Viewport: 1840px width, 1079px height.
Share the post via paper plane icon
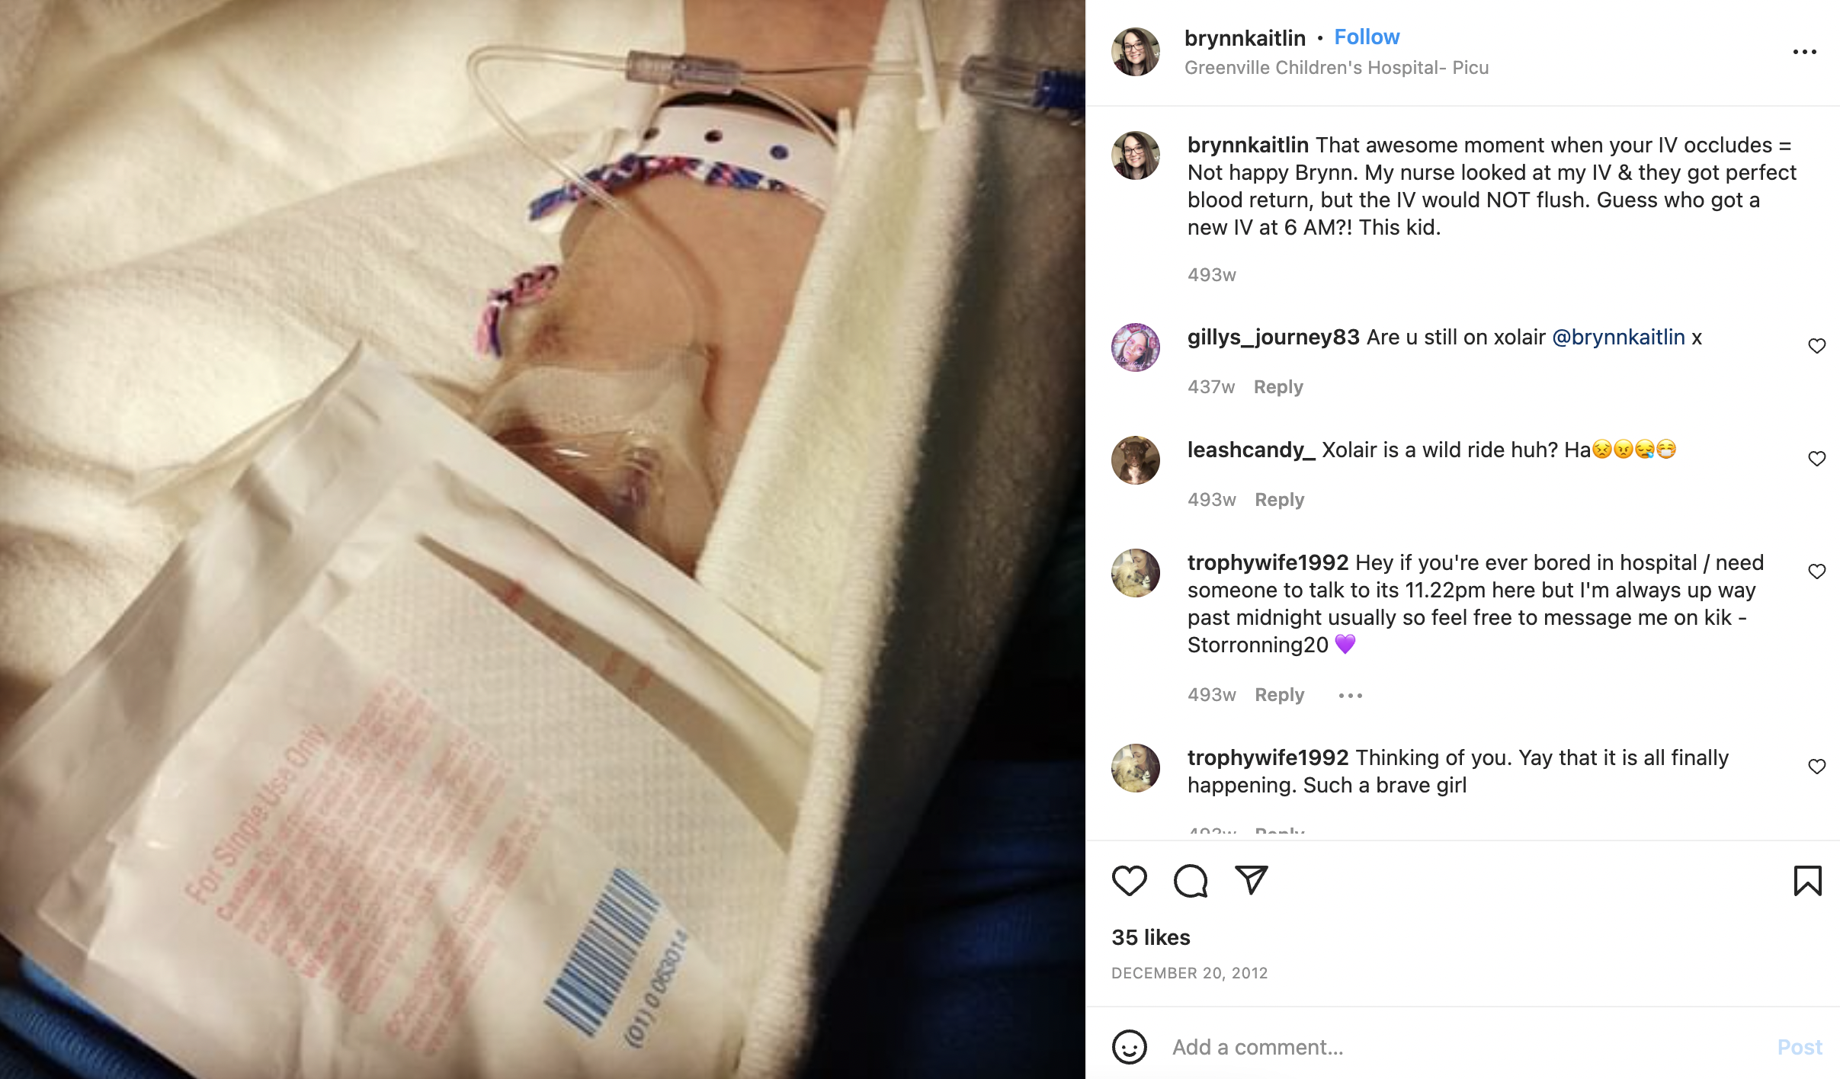[x=1251, y=880]
